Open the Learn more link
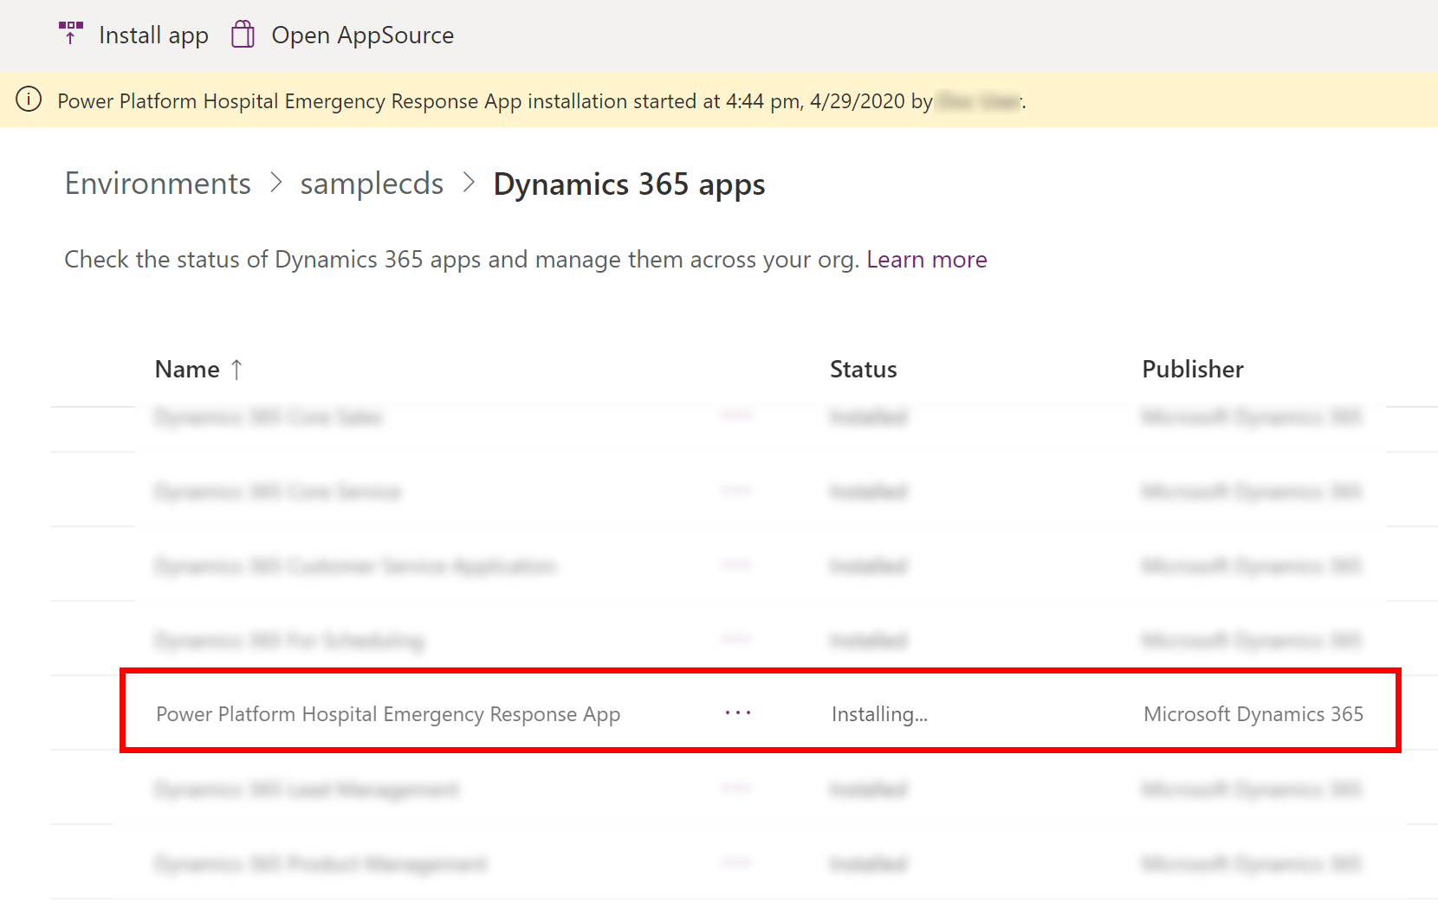The height and width of the screenshot is (909, 1438). 927,260
